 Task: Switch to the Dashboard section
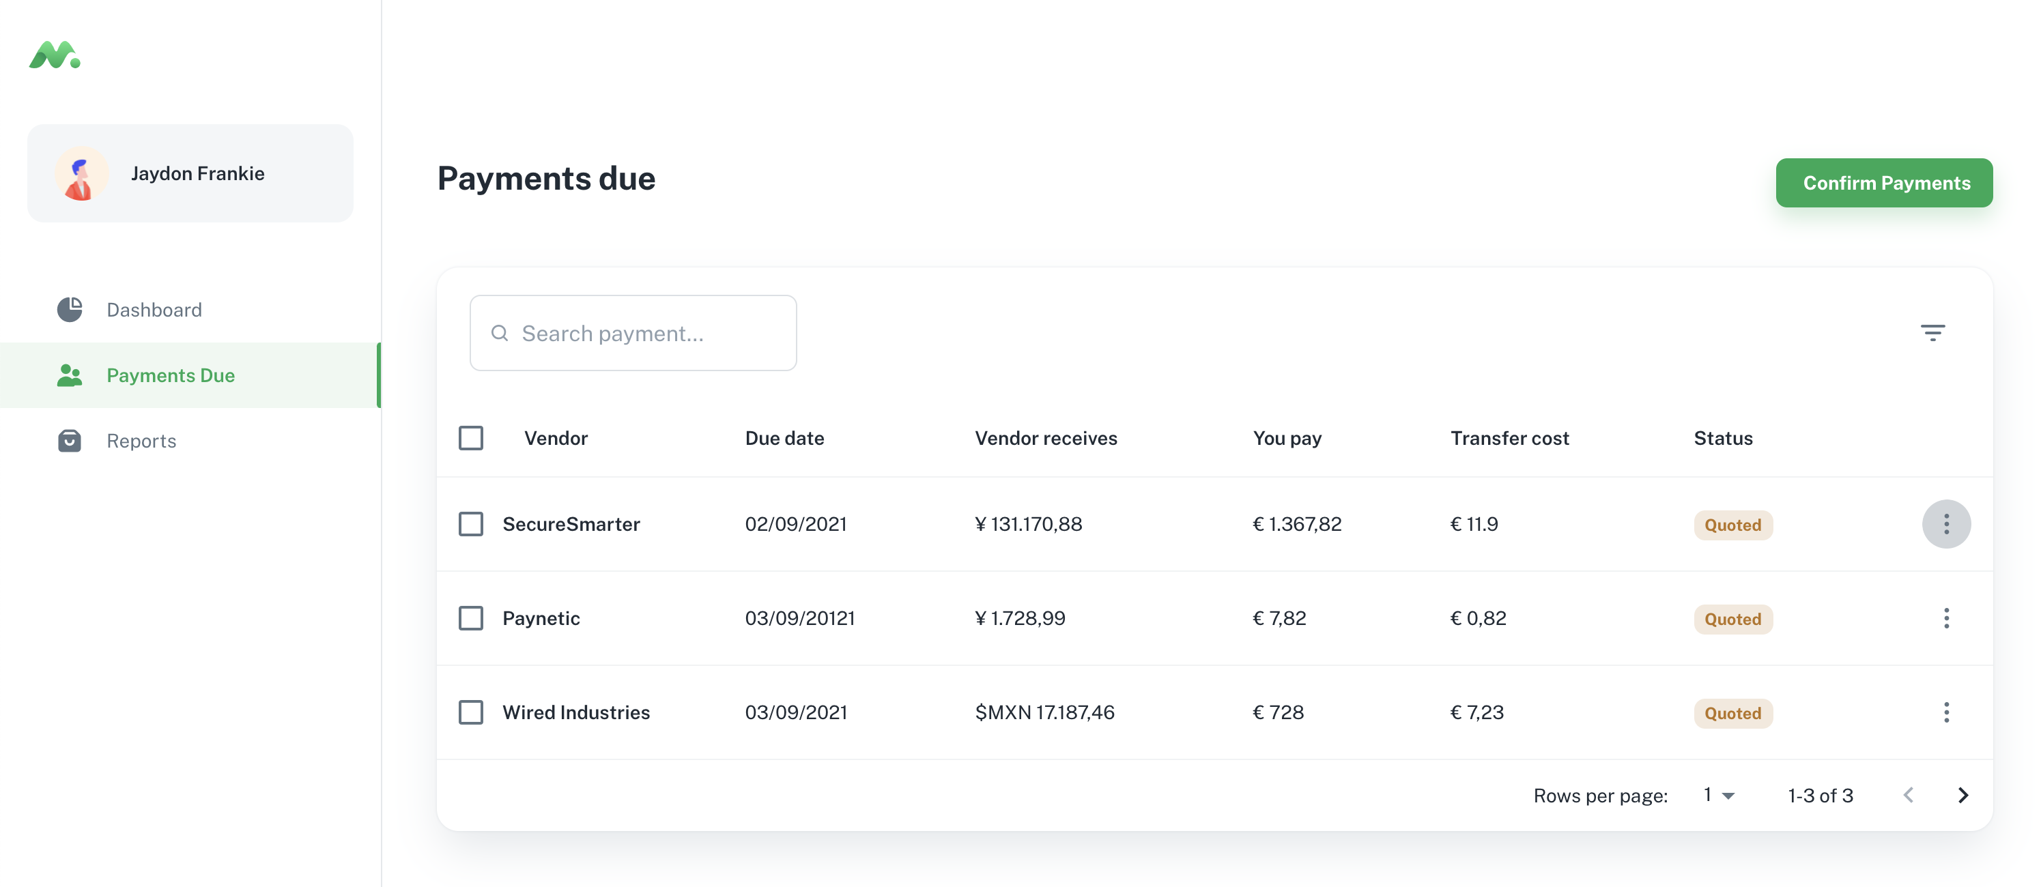tap(154, 309)
